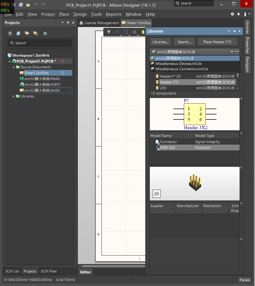
Task: Select the rectangle selection tool
Action: point(126,32)
